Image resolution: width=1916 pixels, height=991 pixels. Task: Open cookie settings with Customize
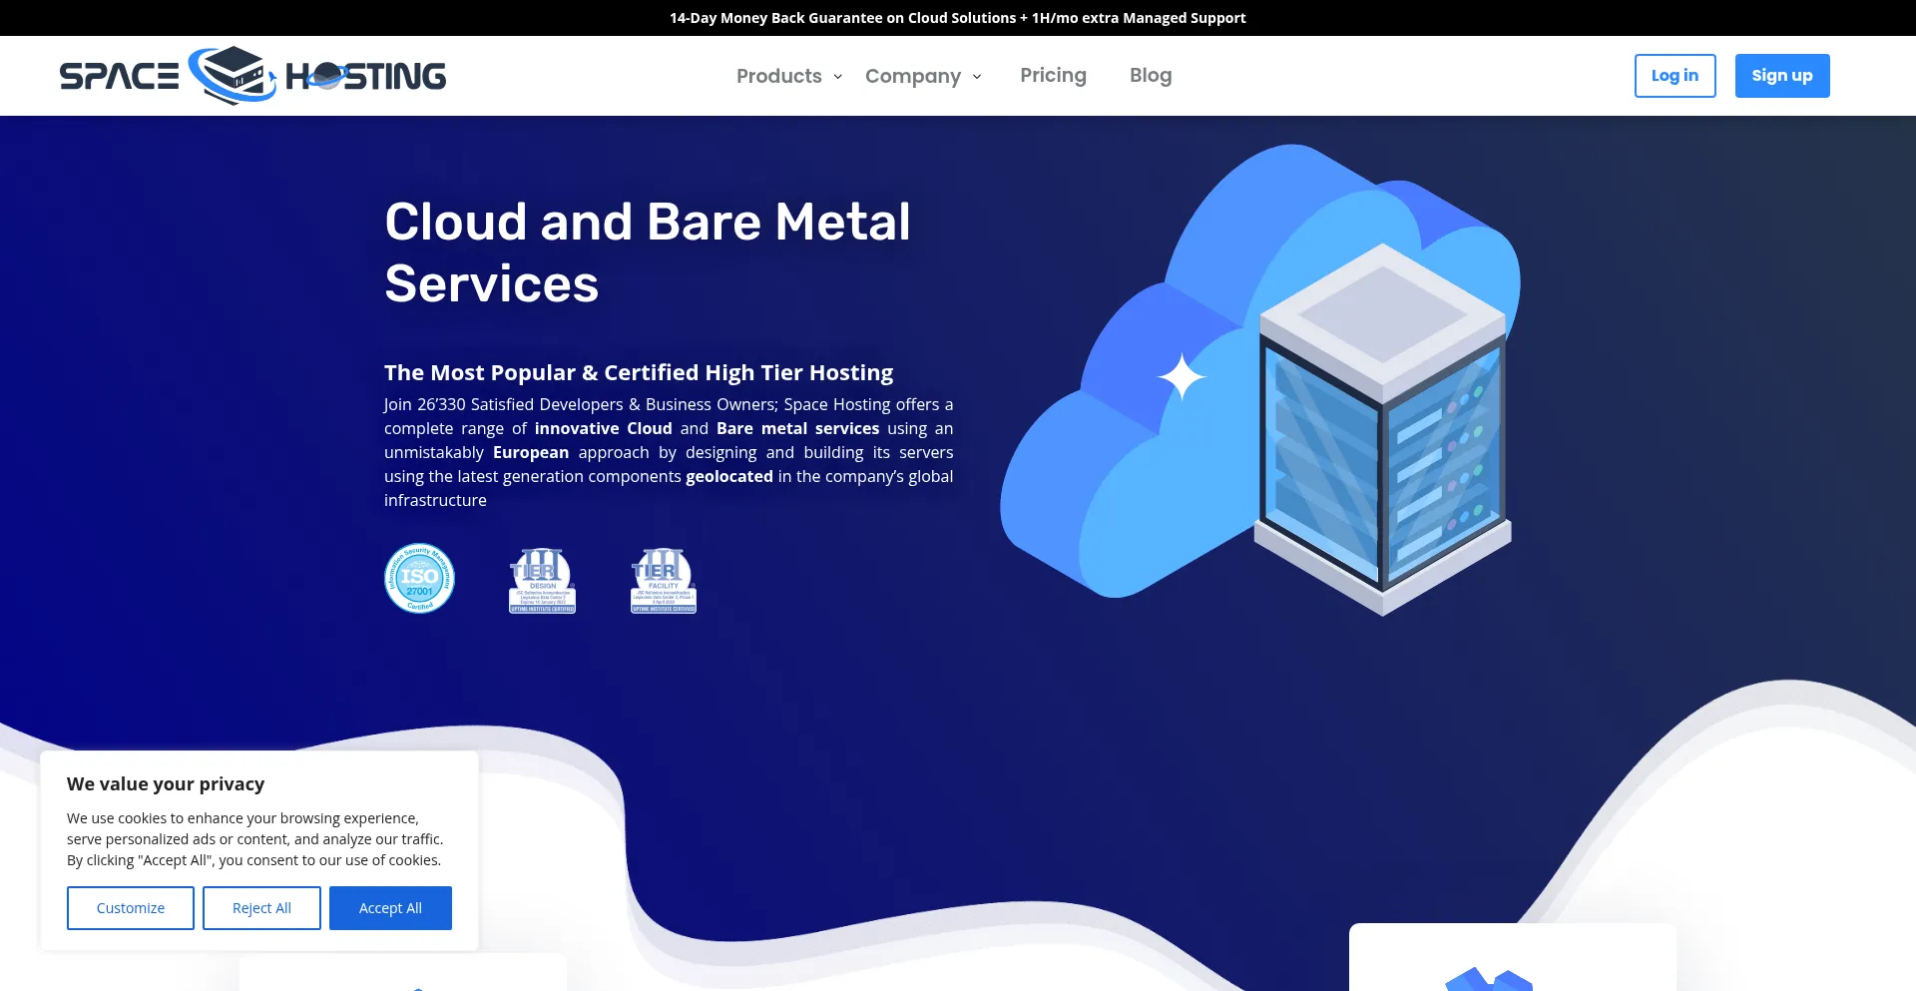[x=131, y=908]
